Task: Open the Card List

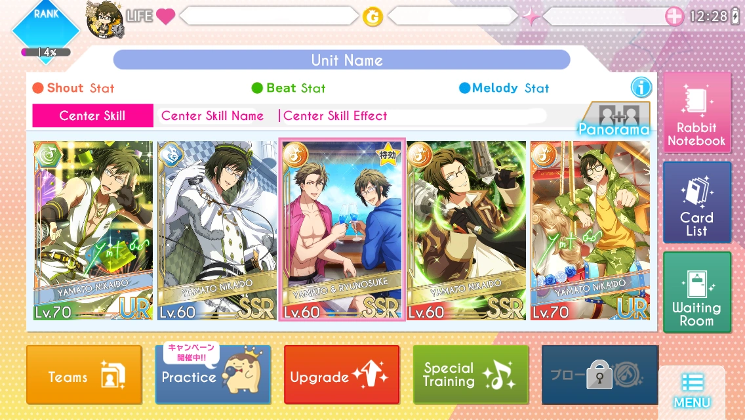Action: coord(697,202)
